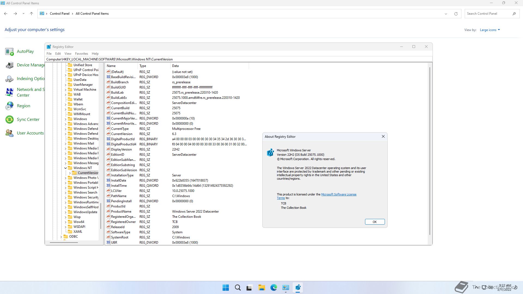Click the Windows NT folder icon in tree
523x294 pixels.
coord(70,168)
